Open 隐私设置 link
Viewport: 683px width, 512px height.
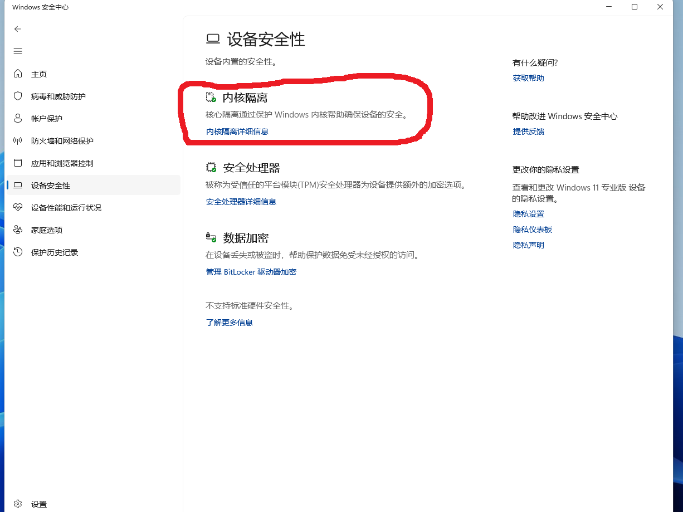click(x=529, y=214)
